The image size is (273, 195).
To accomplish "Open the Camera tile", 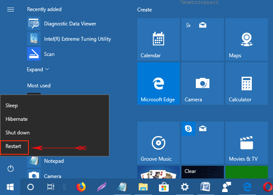I will pyautogui.click(x=202, y=84).
